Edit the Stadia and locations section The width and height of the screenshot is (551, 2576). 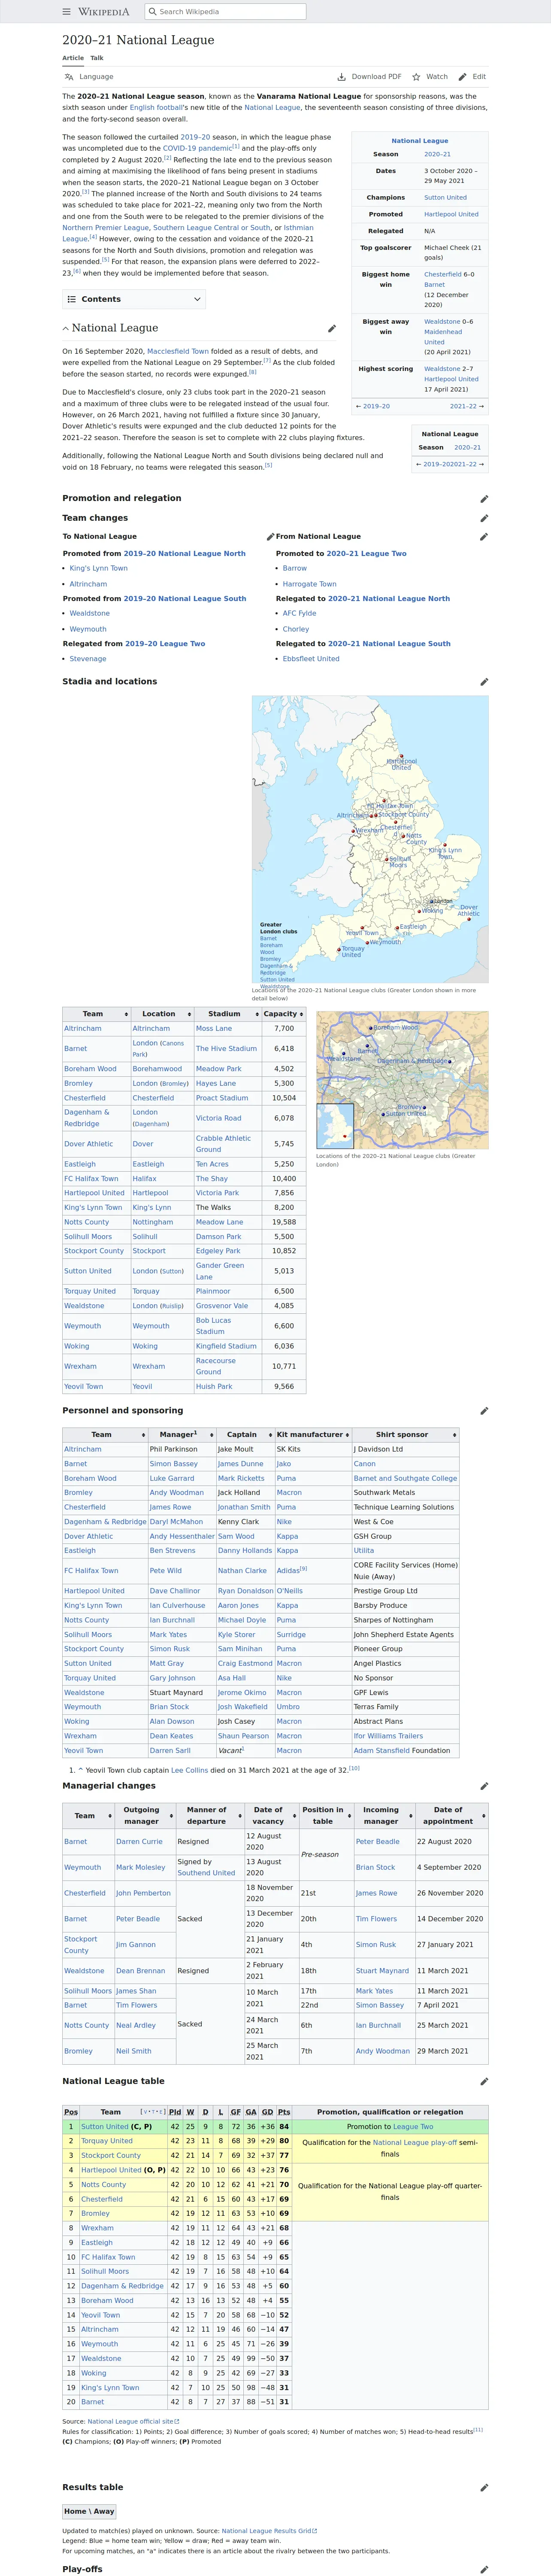click(x=484, y=682)
